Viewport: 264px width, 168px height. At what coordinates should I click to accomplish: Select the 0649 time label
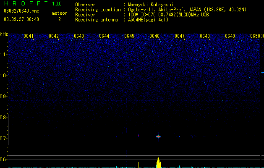pyautogui.click(x=230, y=36)
